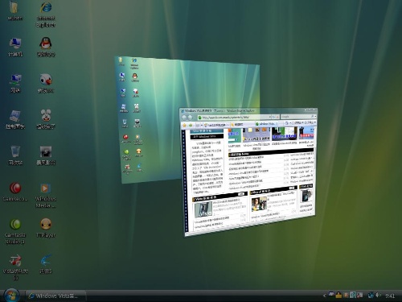Click the yellow lock tray icon
The height and width of the screenshot is (302, 402).
coord(338,295)
